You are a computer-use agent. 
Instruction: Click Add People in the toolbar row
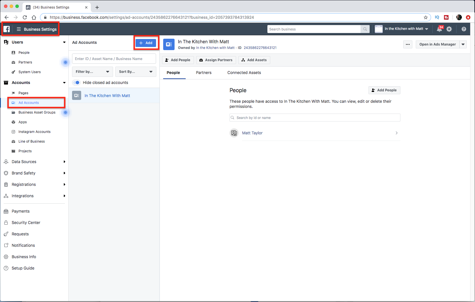coord(178,60)
